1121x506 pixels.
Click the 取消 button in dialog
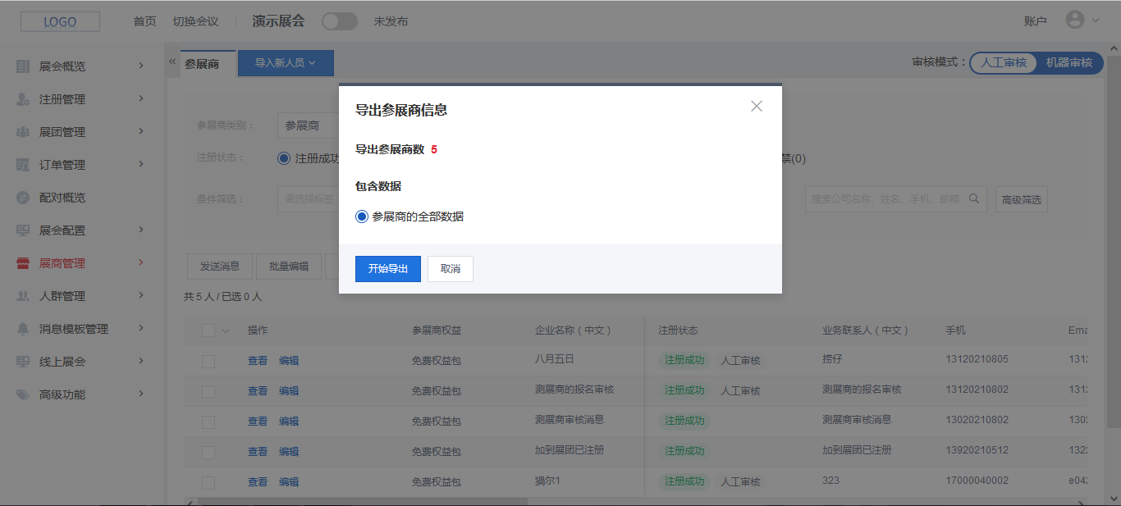point(451,269)
